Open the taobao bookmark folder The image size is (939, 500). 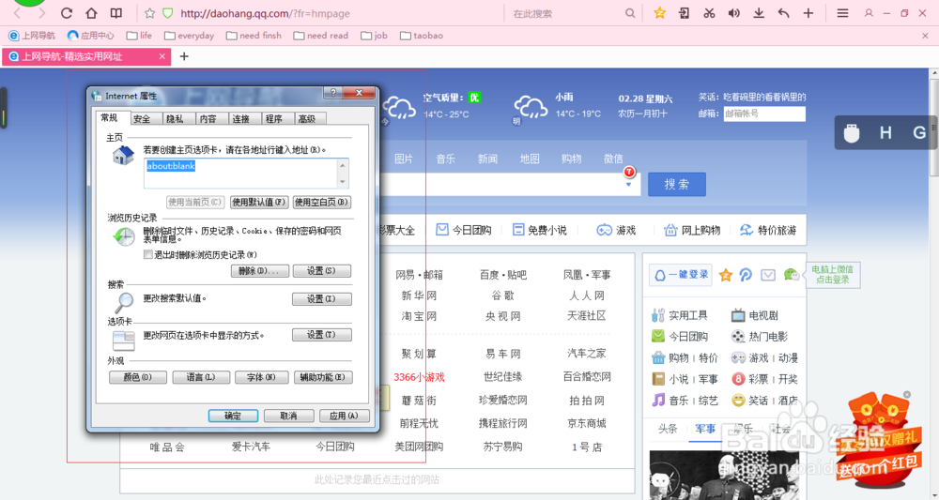[x=422, y=36]
